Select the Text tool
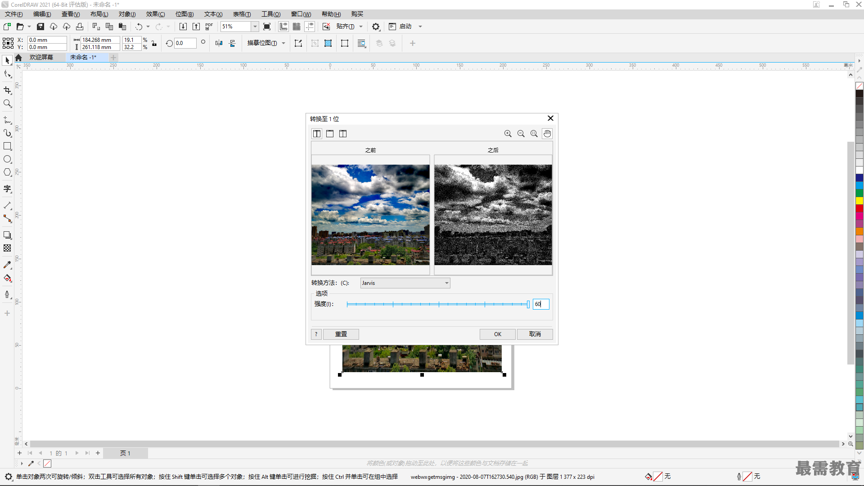 [7, 189]
